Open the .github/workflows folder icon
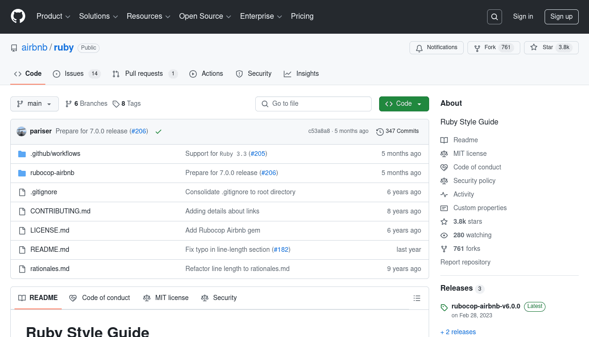Screen dimensions: 589x337 click(x=22, y=153)
